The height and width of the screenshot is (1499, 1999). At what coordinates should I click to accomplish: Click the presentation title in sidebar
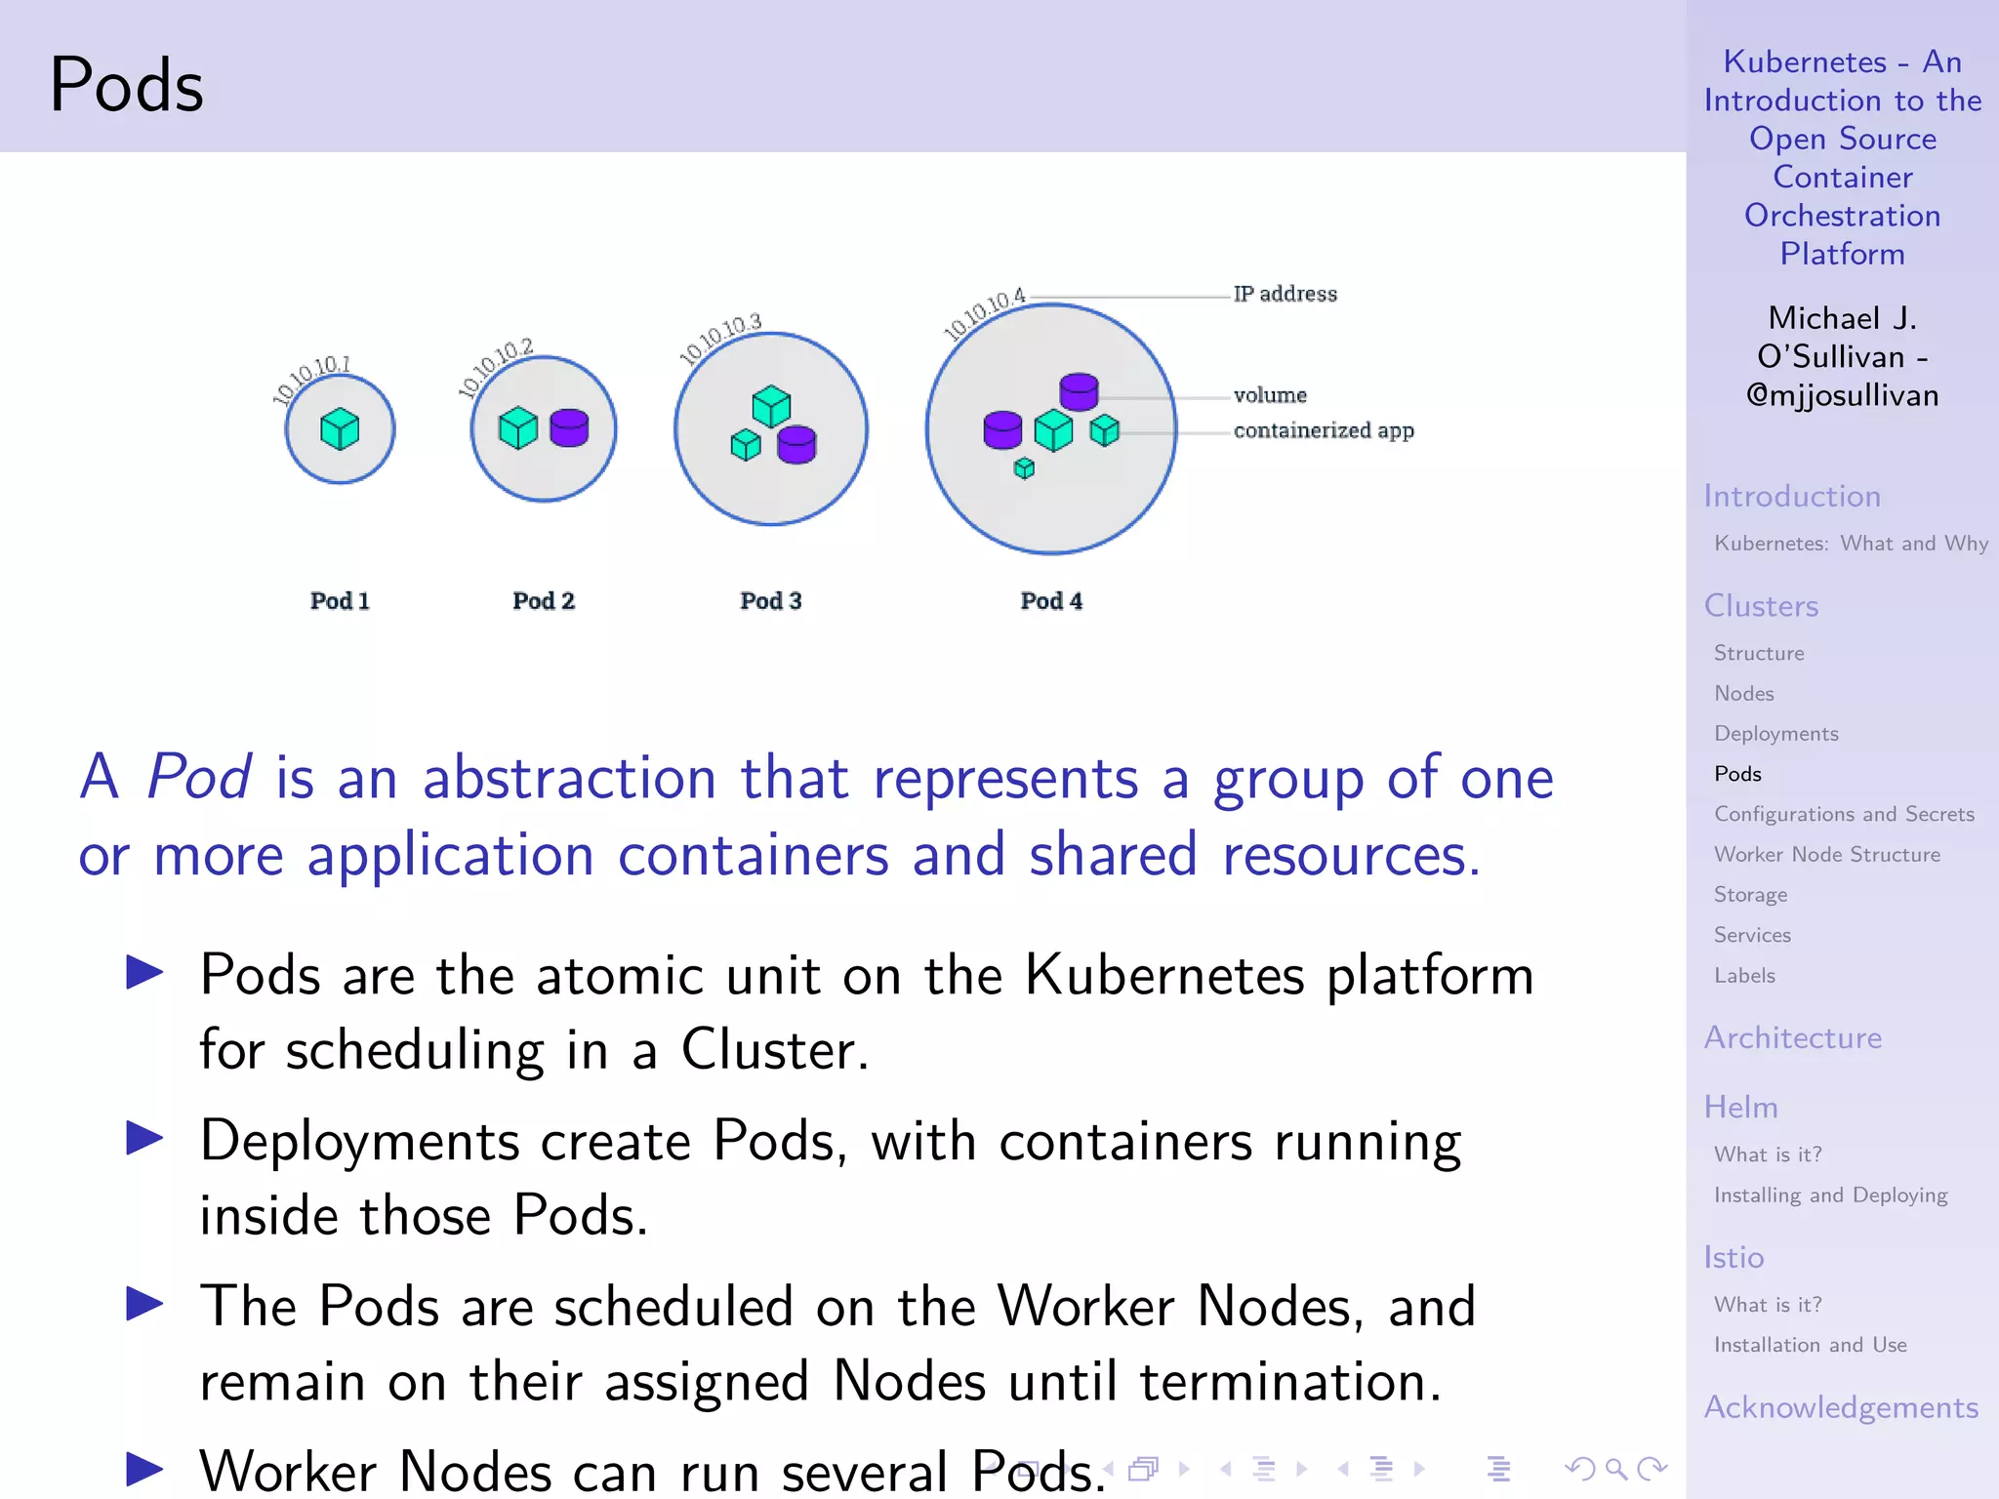[1842, 157]
